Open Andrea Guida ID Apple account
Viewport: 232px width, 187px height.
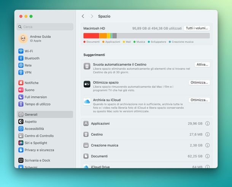tap(45, 38)
